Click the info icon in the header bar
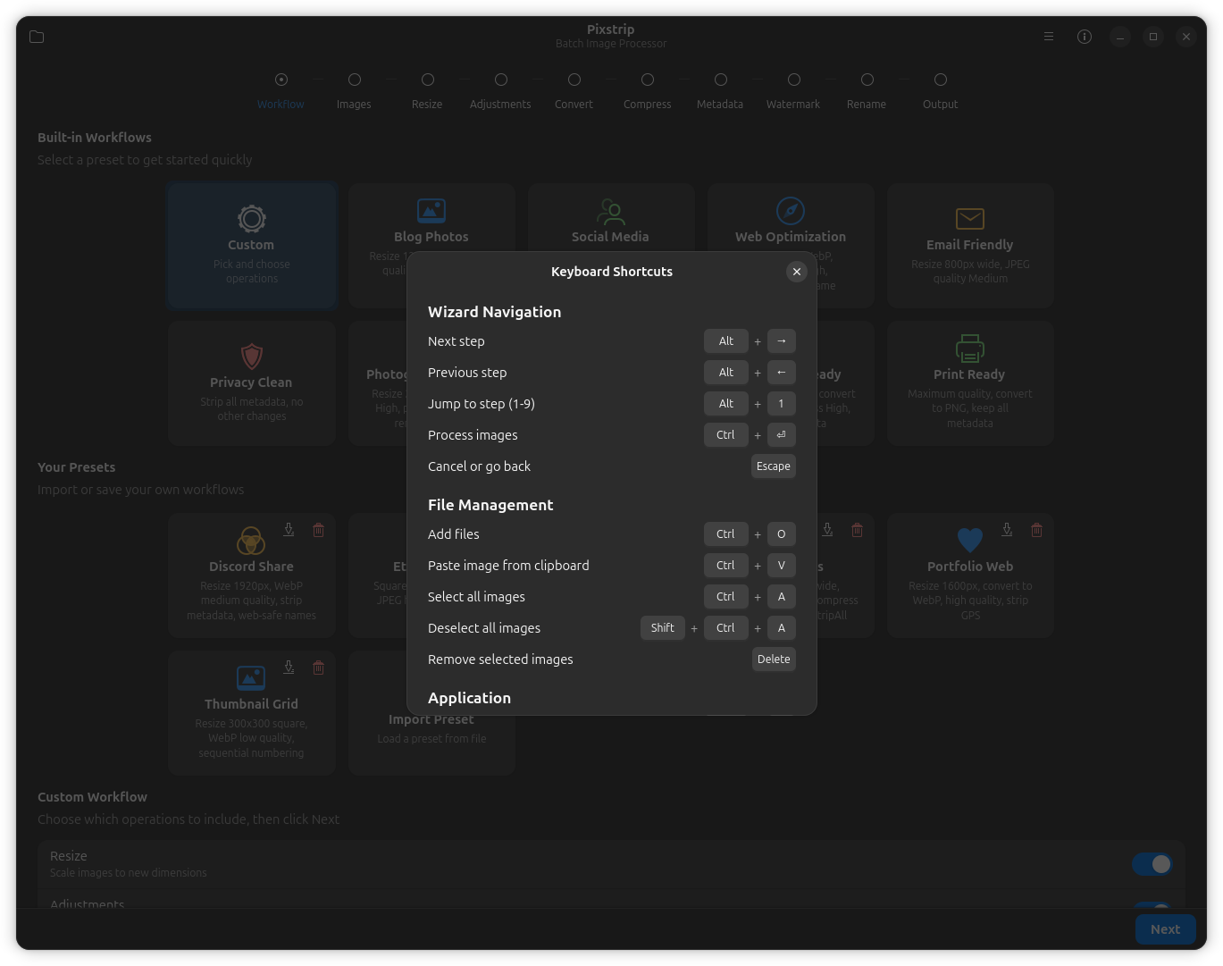 pos(1084,37)
